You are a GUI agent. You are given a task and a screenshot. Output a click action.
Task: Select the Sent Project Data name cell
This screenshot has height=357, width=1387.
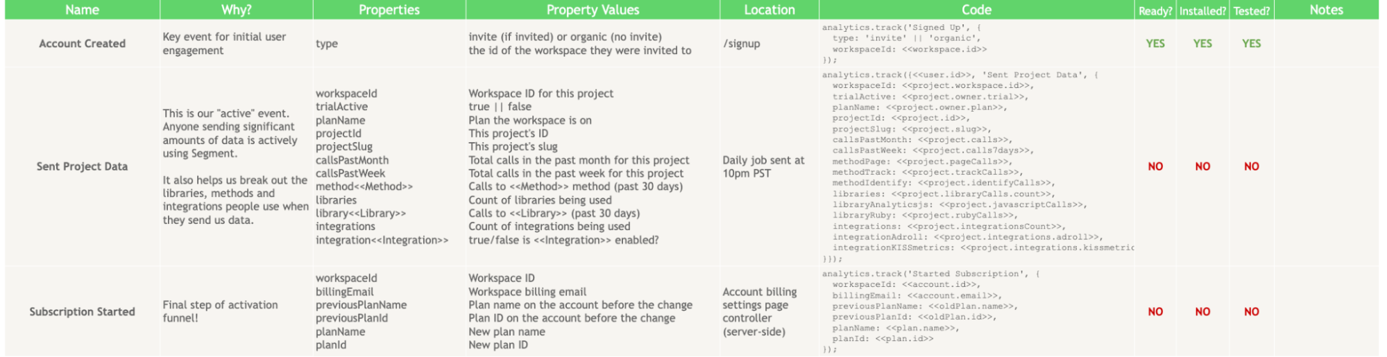(82, 166)
